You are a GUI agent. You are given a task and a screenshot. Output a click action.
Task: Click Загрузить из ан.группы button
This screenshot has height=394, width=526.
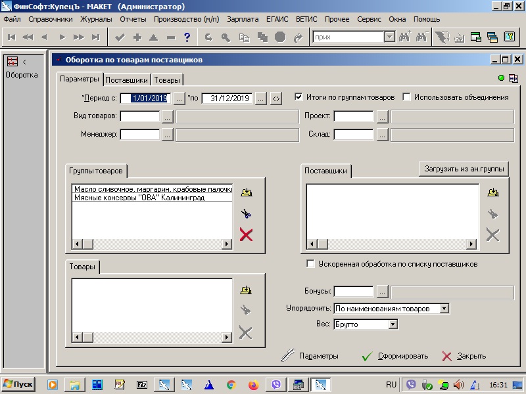point(464,169)
